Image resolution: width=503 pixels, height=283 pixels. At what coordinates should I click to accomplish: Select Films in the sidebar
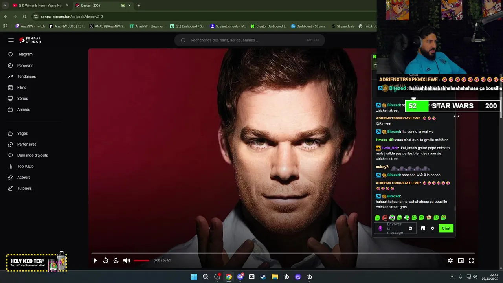click(x=17, y=88)
